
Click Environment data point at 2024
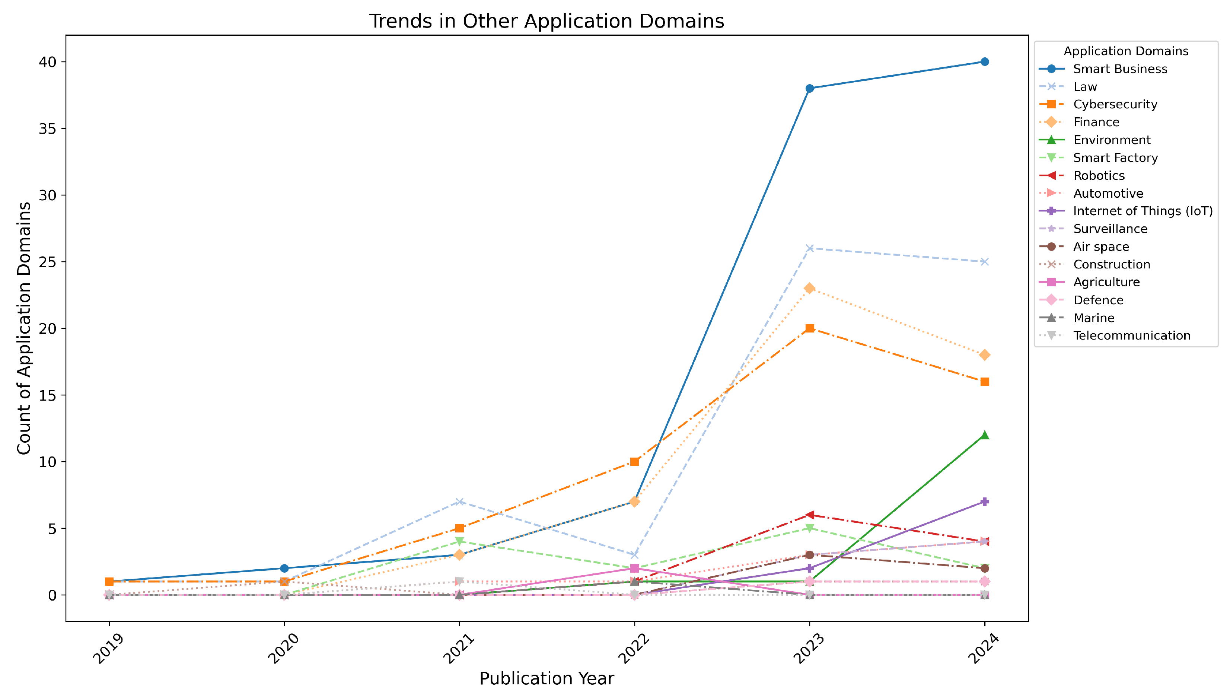984,435
